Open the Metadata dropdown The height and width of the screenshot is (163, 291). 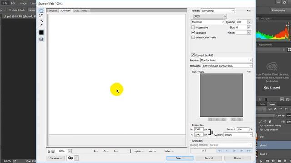[x=227, y=66]
